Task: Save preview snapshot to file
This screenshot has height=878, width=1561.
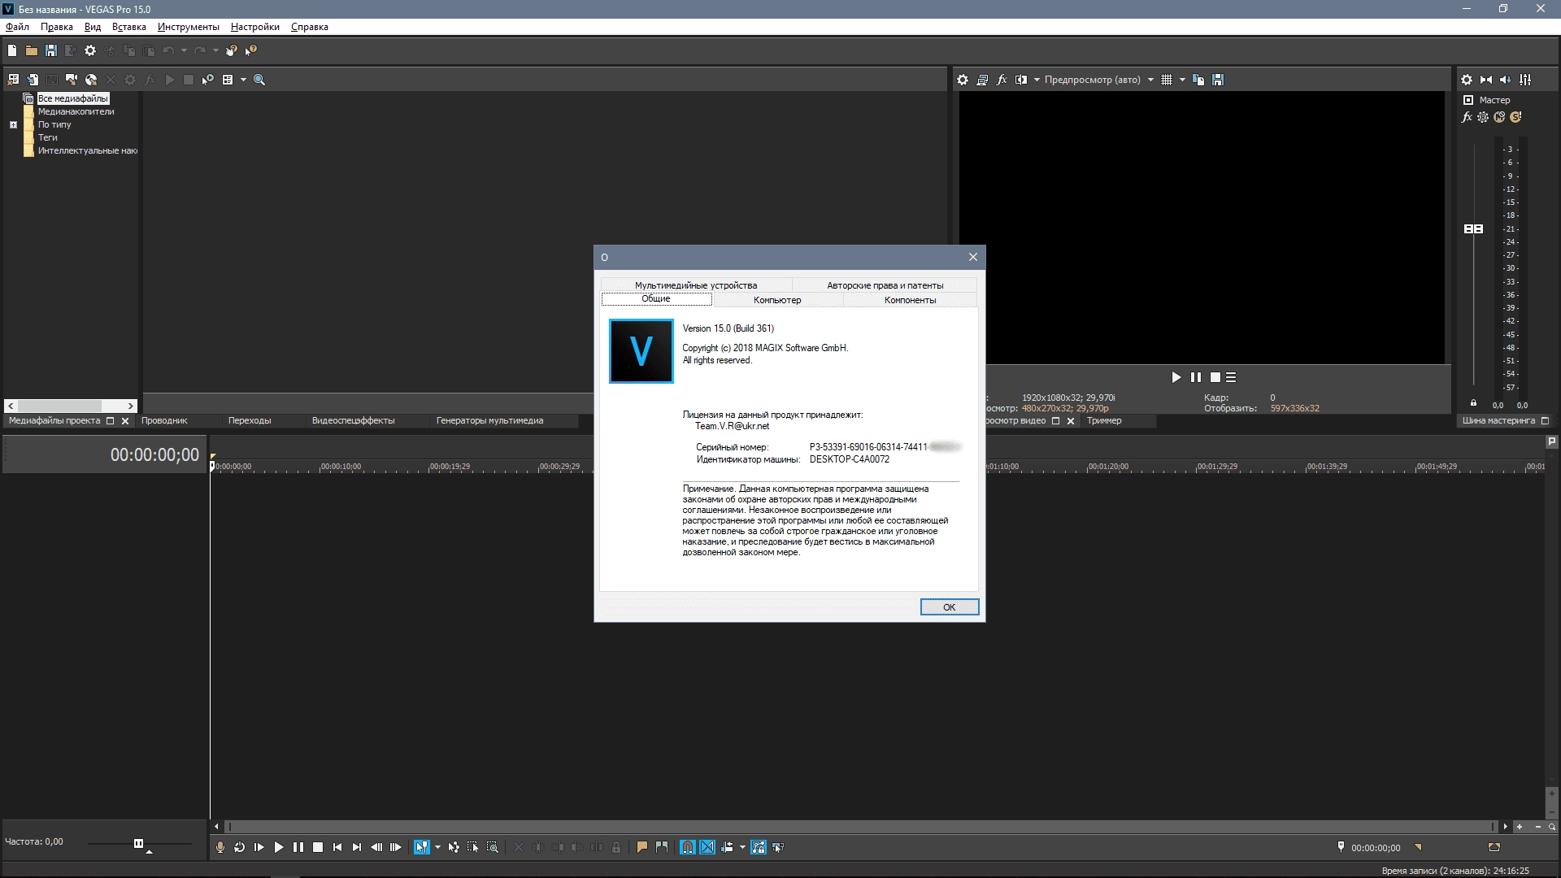Action: 1218,80
